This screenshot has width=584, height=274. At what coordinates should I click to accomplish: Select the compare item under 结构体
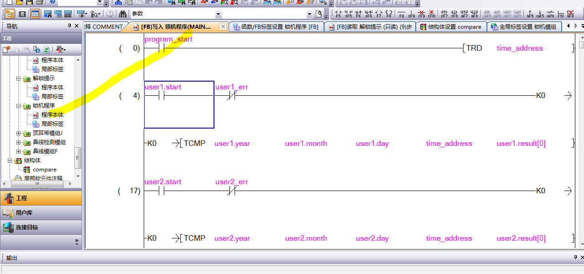point(44,170)
